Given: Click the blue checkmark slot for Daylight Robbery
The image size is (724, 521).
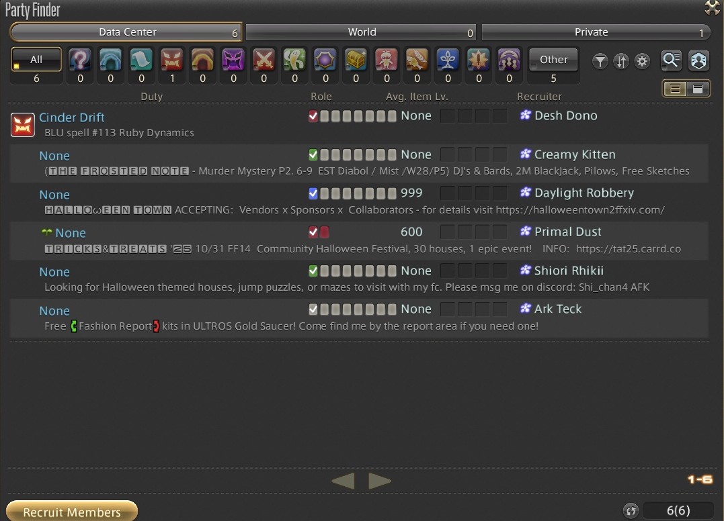Looking at the screenshot, I should click(x=313, y=193).
